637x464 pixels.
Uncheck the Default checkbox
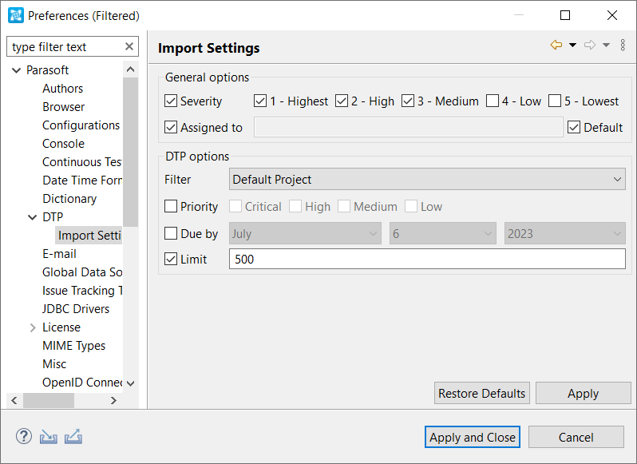[x=574, y=127]
